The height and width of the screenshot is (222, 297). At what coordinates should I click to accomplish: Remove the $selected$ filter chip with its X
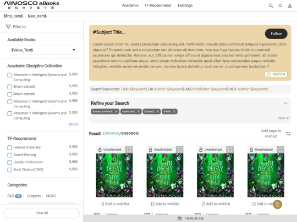pos(138,111)
